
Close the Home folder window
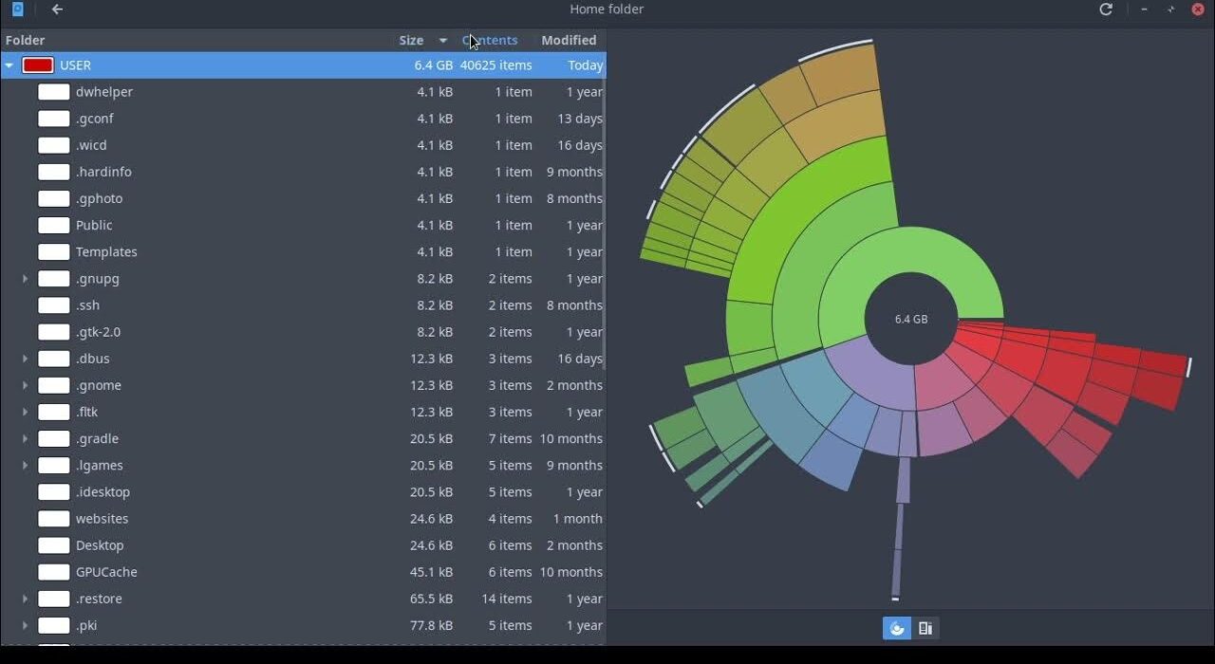pyautogui.click(x=1198, y=9)
